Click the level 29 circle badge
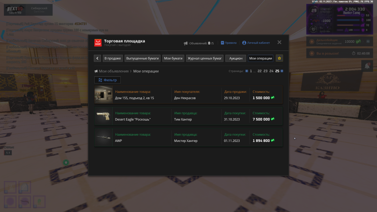377x212 pixels. tap(314, 10)
